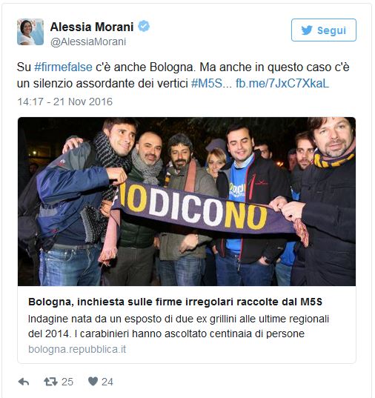
Task: Open the tweet timestamp 14:17 - 21 Nov 2016
Action: (64, 102)
